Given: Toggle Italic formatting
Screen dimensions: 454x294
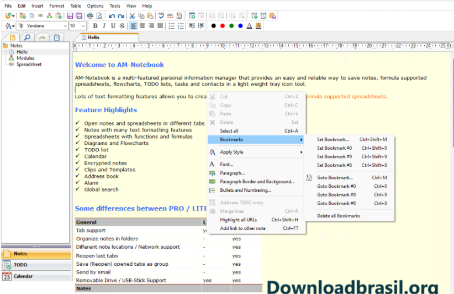Looking at the screenshot, I should [104, 26].
